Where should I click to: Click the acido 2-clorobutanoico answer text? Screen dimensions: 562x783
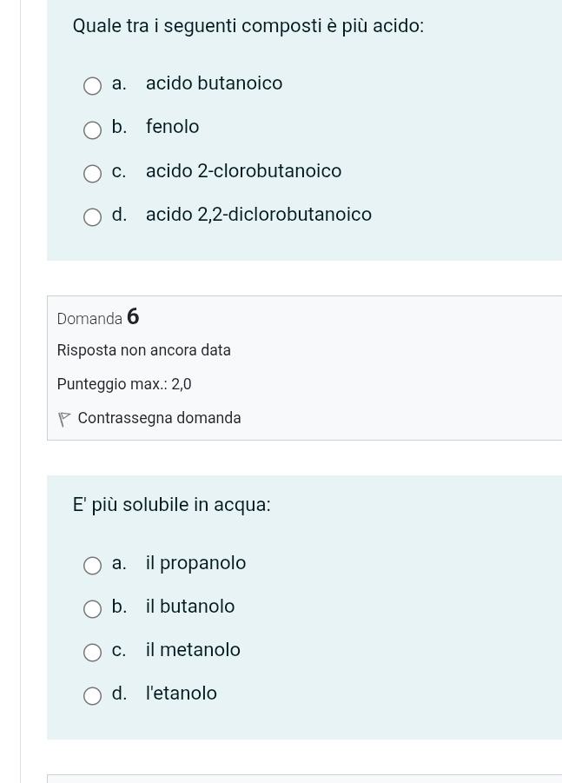coord(243,171)
